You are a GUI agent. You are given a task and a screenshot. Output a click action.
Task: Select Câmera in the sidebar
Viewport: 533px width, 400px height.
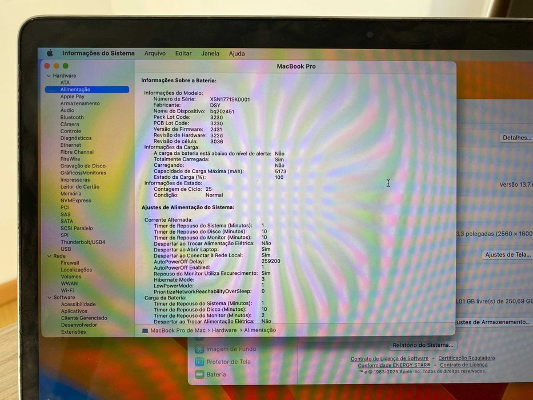pyautogui.click(x=70, y=124)
